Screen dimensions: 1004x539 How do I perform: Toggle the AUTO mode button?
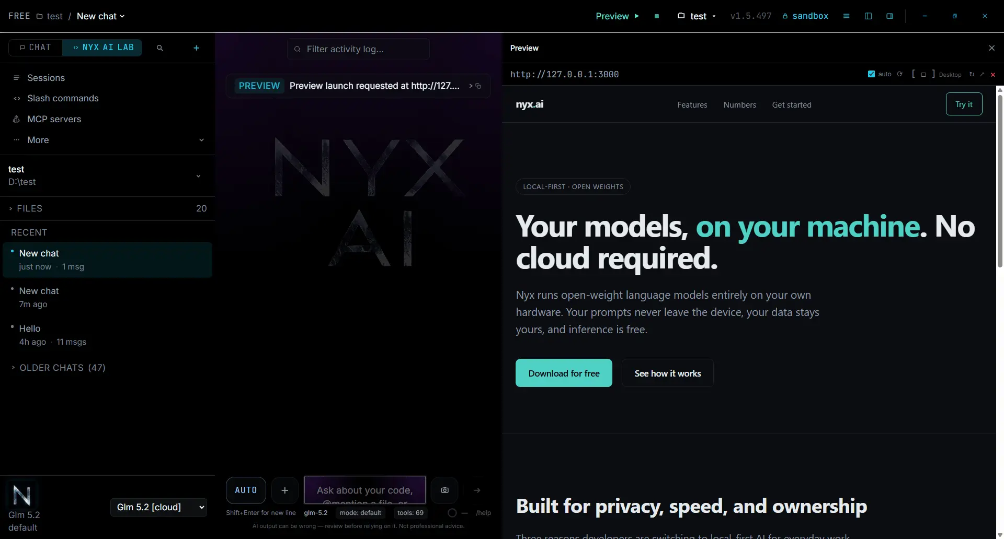pyautogui.click(x=246, y=490)
